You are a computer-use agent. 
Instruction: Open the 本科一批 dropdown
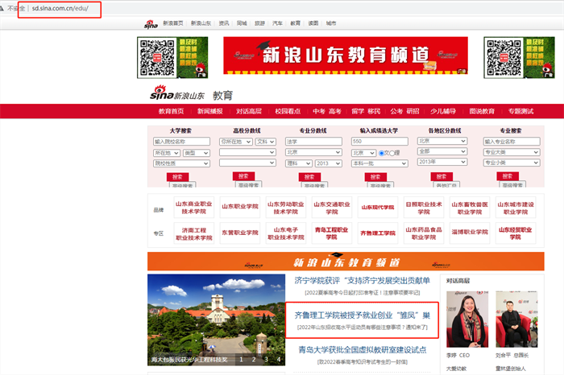pyautogui.click(x=371, y=163)
